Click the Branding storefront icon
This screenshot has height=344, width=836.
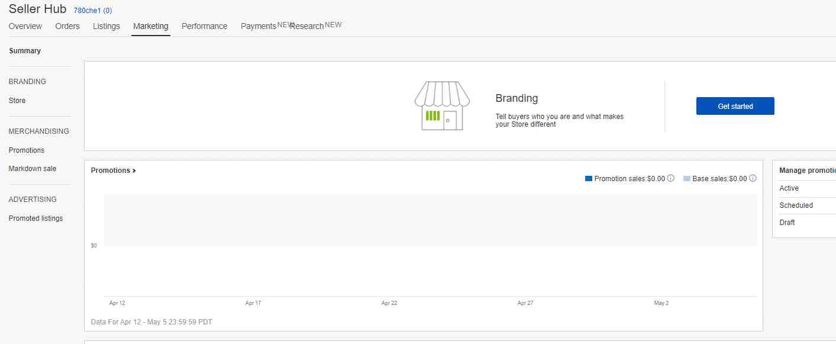442,106
